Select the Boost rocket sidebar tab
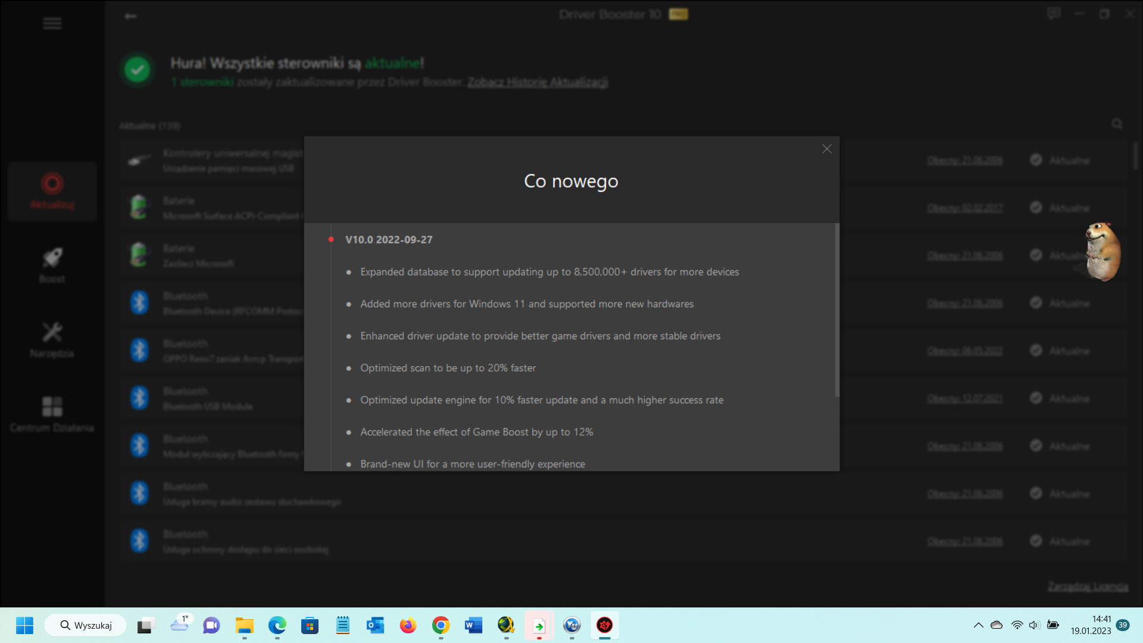 tap(52, 266)
